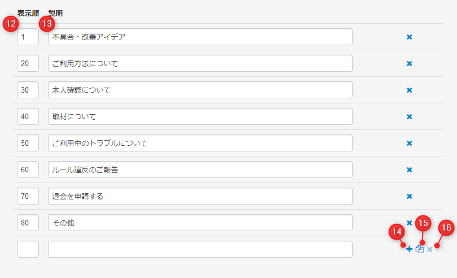Delete the その他 row
Image resolution: width=457 pixels, height=278 pixels.
(x=410, y=223)
